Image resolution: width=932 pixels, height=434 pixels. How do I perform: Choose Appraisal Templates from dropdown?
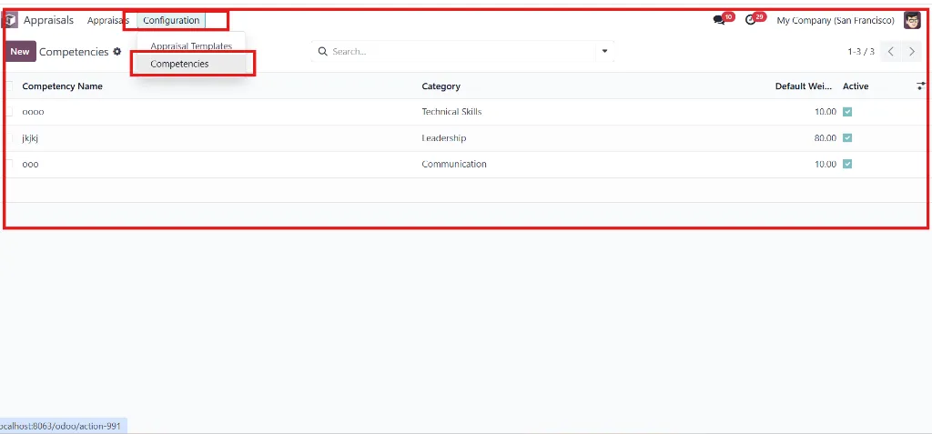191,45
